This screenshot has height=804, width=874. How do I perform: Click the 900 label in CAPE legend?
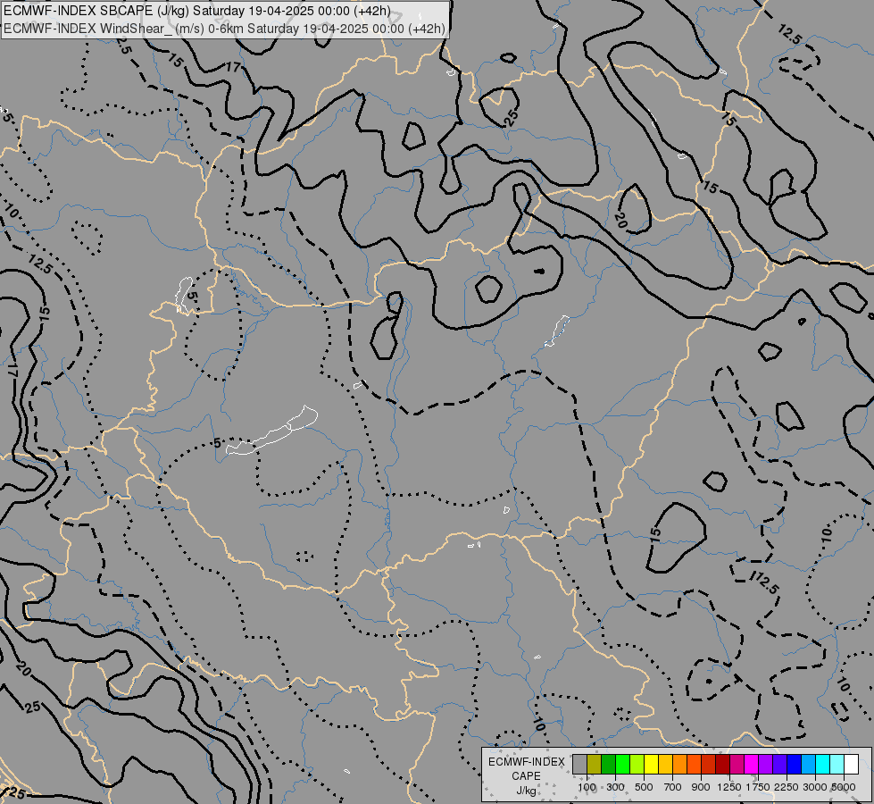pos(701,787)
